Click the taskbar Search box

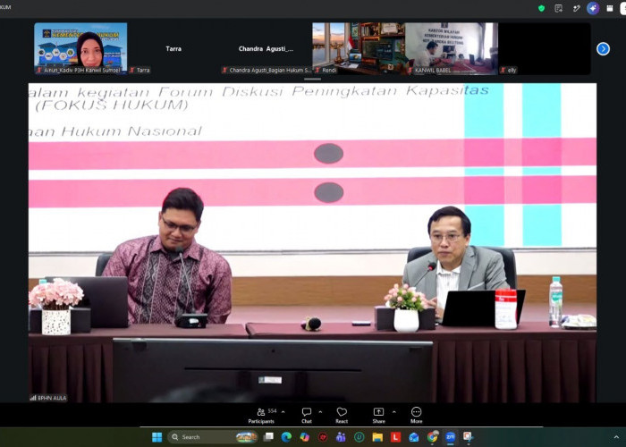(213, 437)
